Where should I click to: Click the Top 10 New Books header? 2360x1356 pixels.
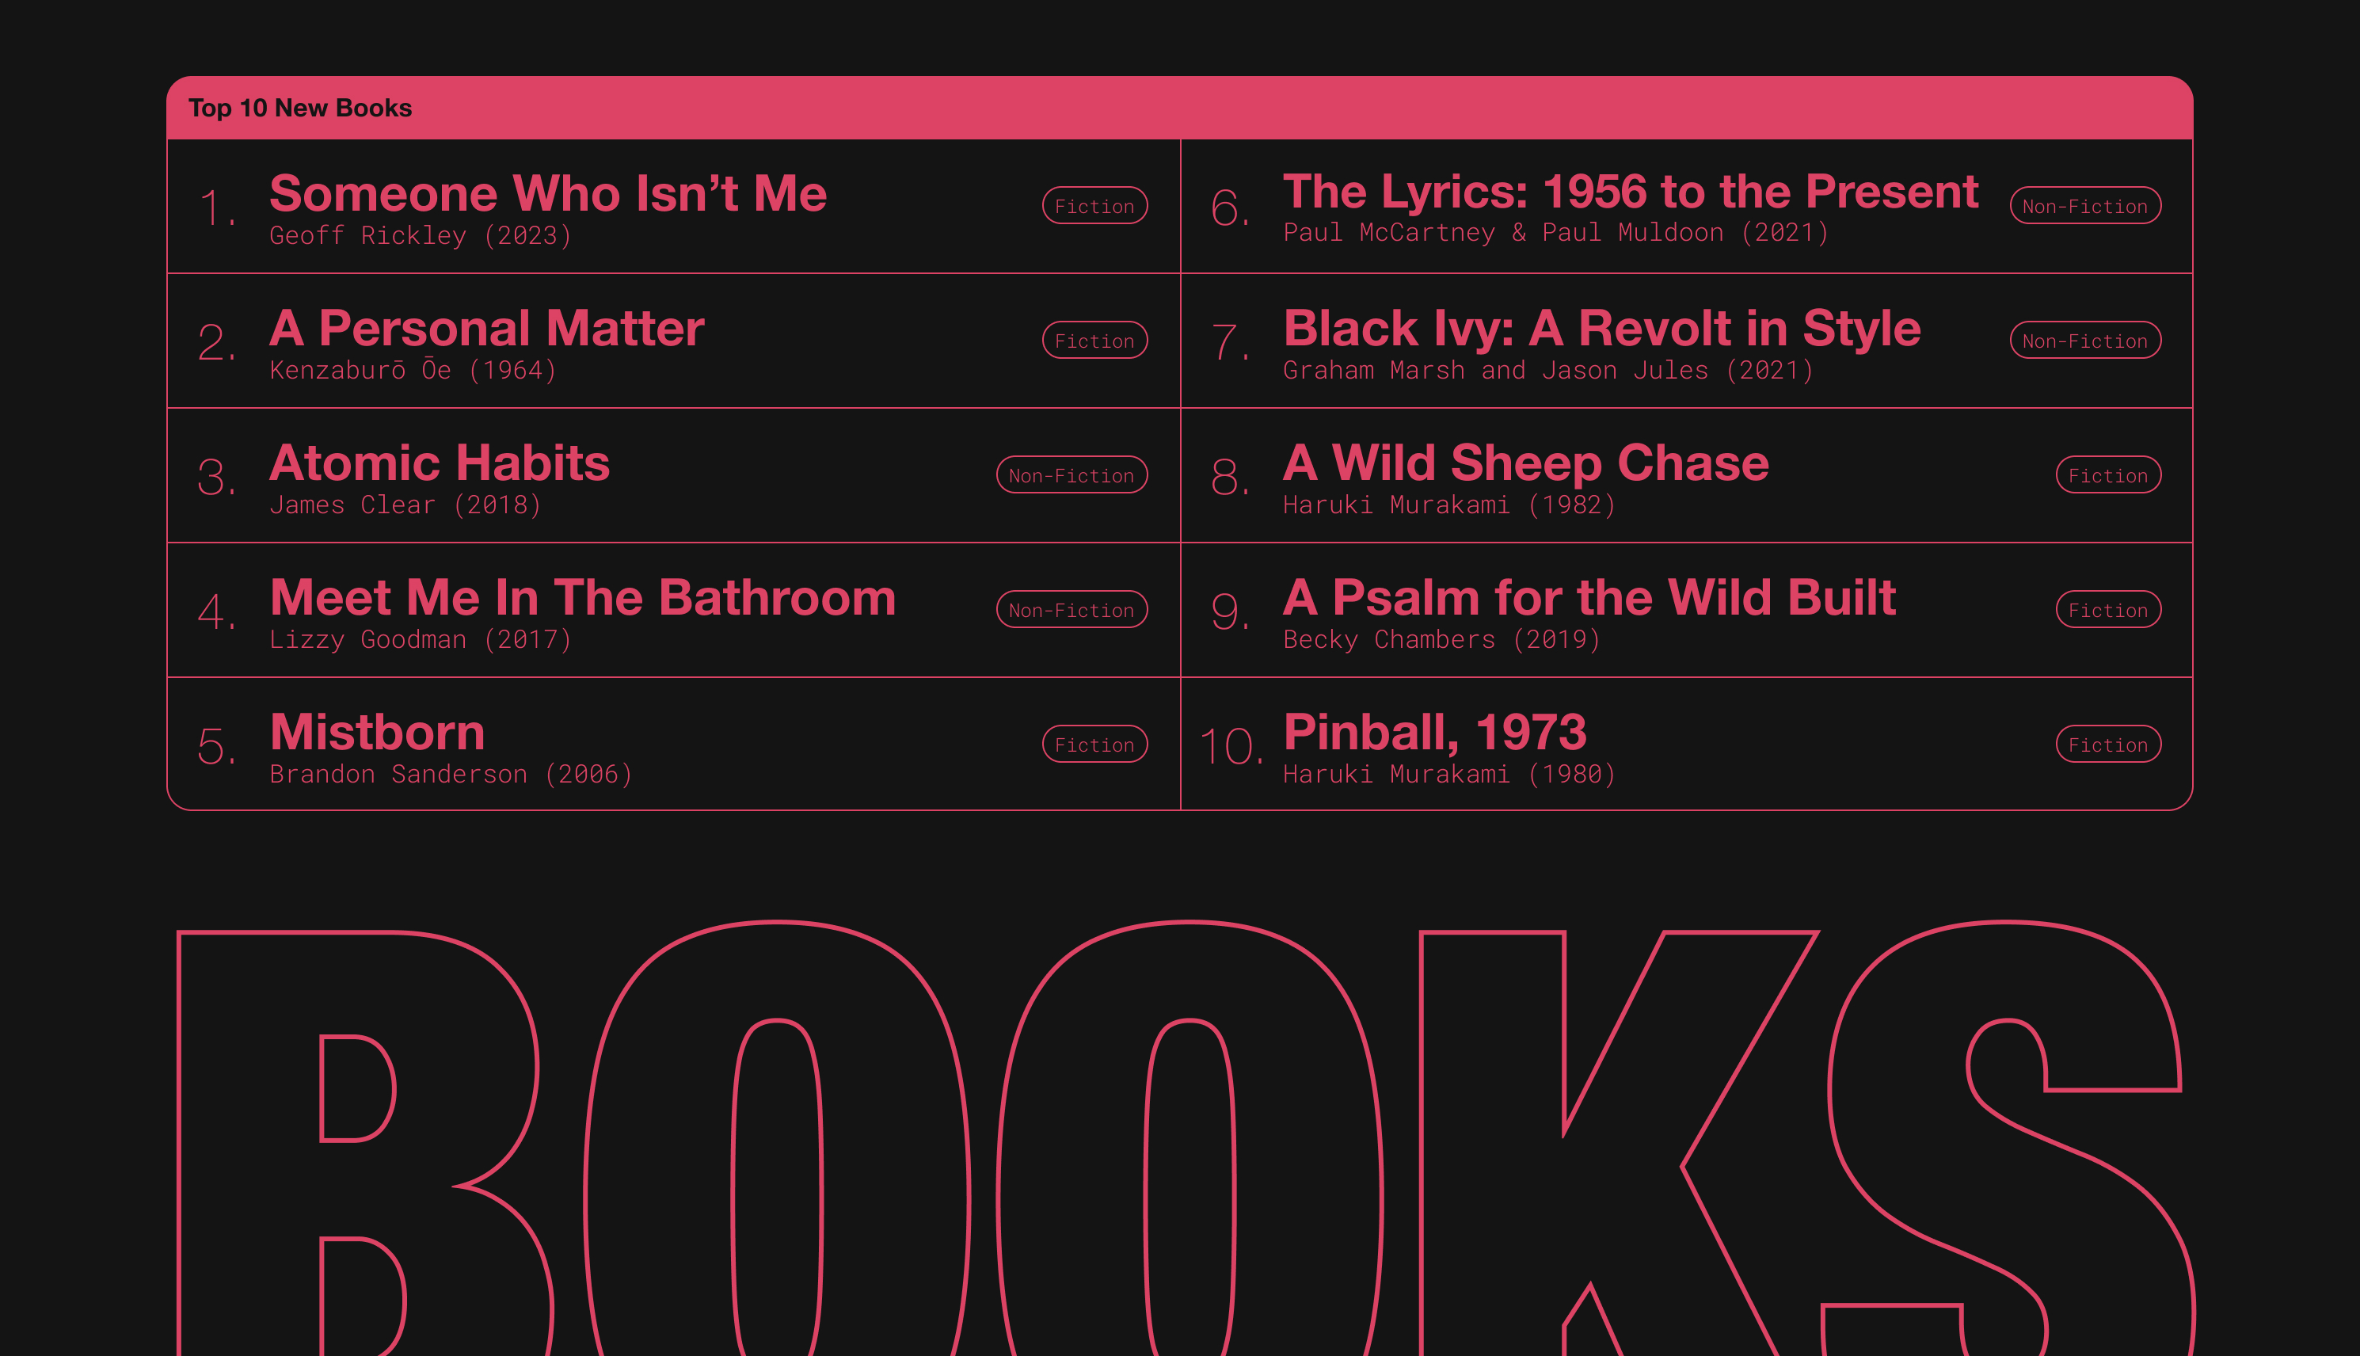coord(300,108)
